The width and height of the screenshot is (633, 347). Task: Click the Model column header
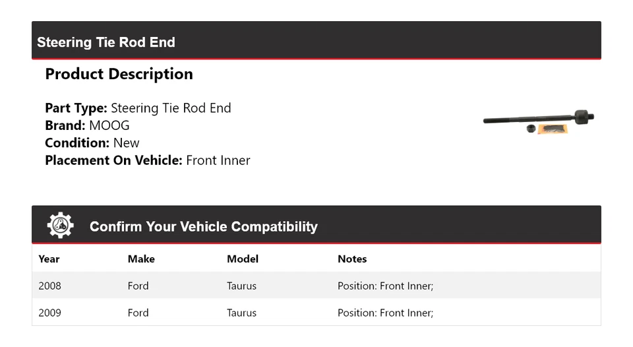click(x=243, y=259)
